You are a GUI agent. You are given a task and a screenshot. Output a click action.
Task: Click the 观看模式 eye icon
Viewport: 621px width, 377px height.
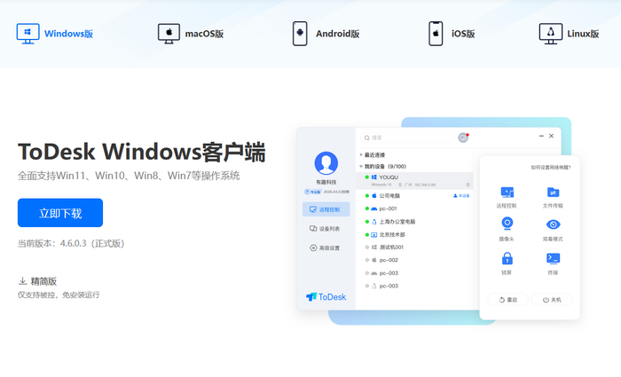(x=554, y=224)
